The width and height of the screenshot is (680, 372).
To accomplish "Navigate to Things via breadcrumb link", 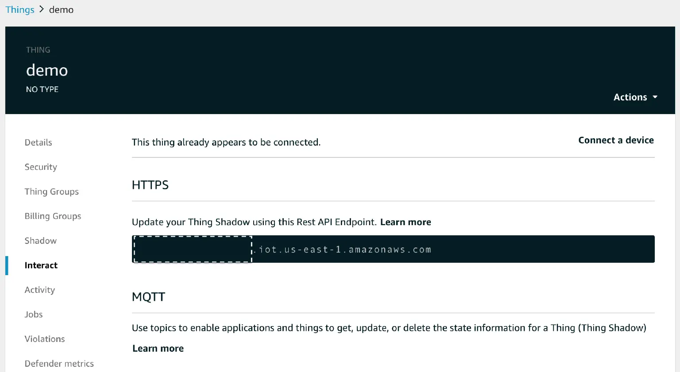I will (x=19, y=9).
